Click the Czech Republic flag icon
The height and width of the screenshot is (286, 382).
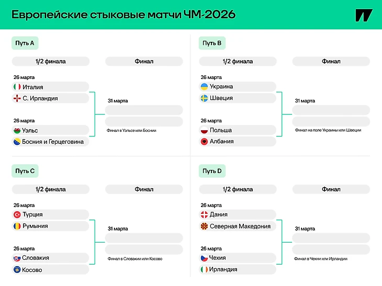coord(204,258)
